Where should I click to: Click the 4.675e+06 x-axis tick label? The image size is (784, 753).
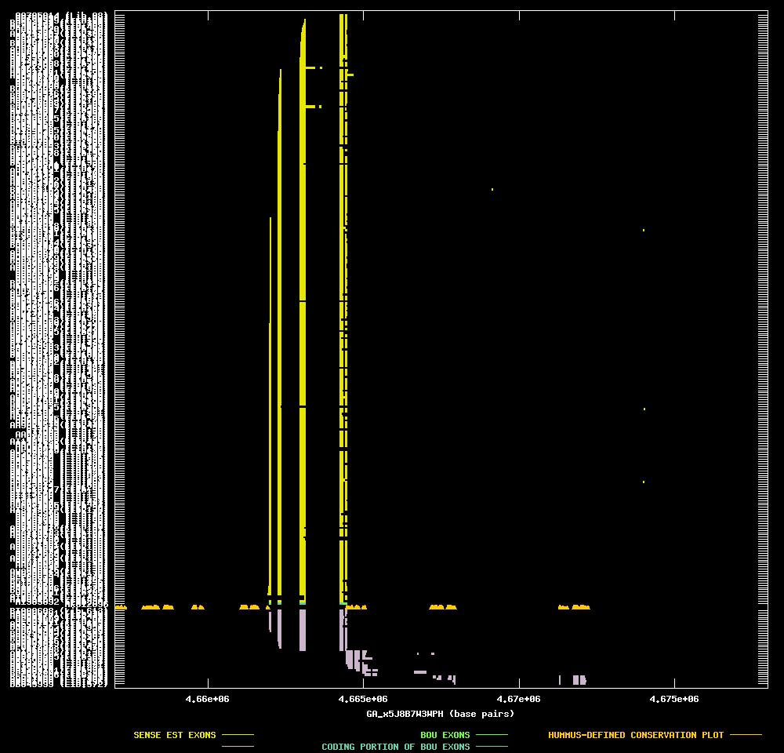[x=674, y=699]
